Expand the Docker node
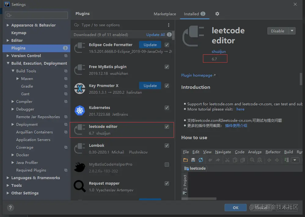This screenshot has width=305, height=217. 13,155
